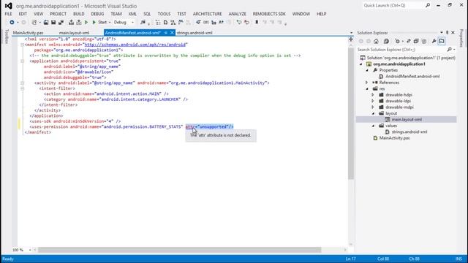Select main.layout-xml in Solution Explorer tree

[x=407, y=120]
